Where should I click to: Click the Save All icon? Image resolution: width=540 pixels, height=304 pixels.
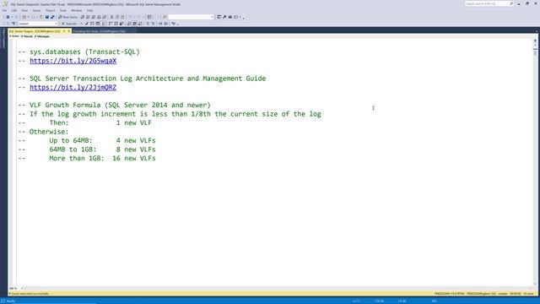point(52,17)
